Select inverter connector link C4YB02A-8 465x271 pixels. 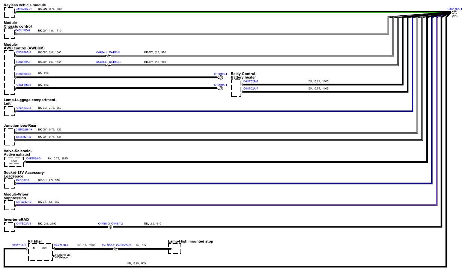pos(24,224)
